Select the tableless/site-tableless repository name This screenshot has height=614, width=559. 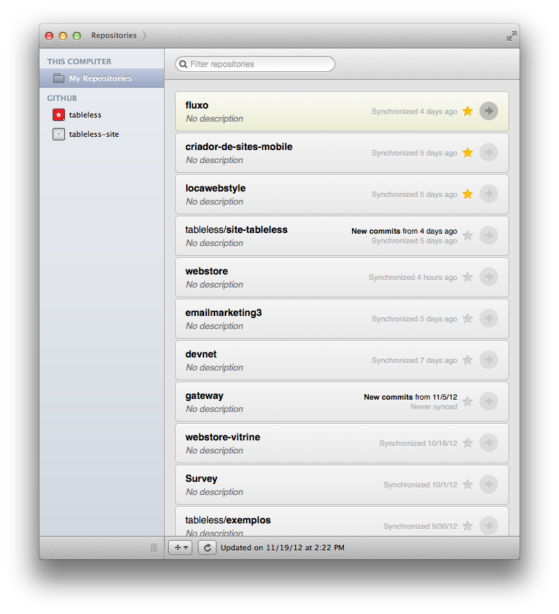point(236,230)
